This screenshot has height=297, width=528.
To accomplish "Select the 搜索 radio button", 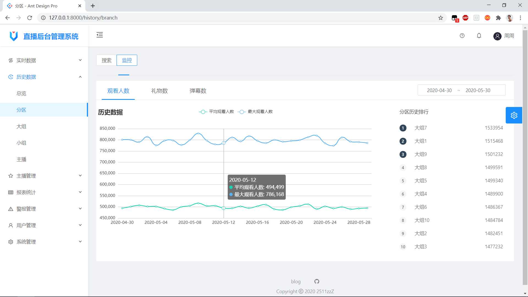I will pos(106,60).
